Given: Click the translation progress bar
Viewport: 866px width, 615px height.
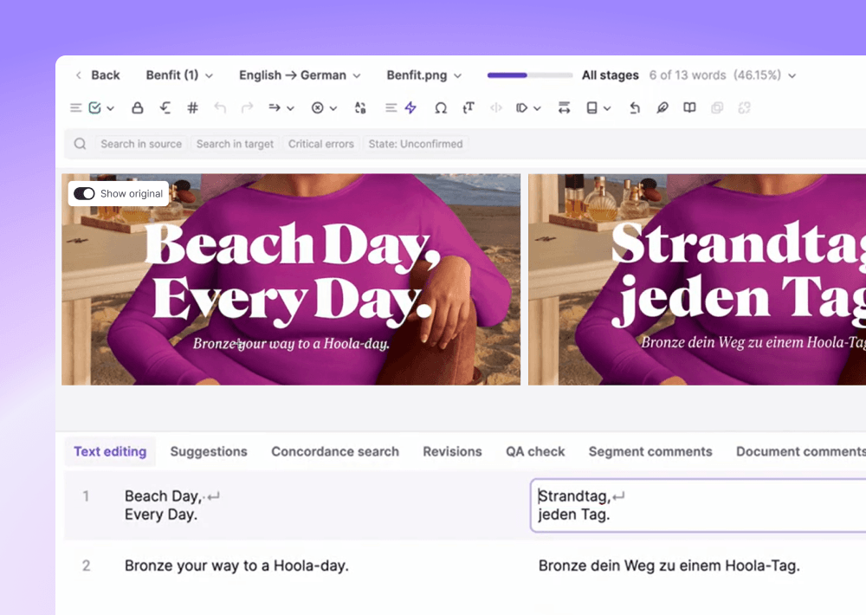Looking at the screenshot, I should (x=529, y=75).
